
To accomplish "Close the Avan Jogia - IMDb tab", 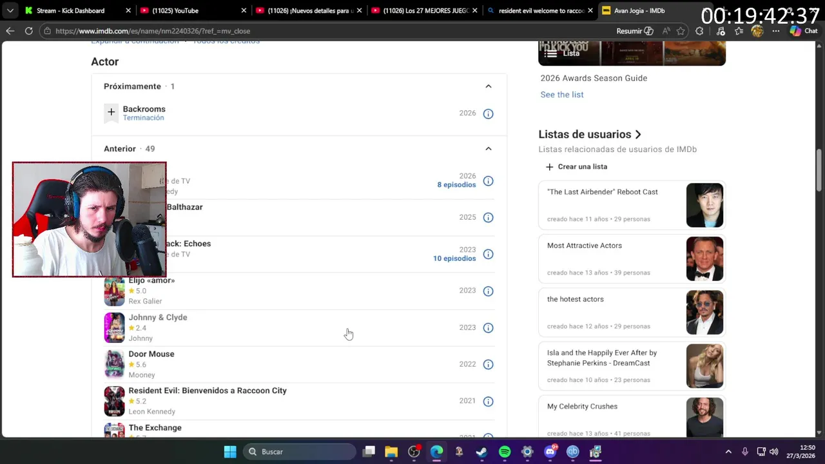I will coord(705,10).
